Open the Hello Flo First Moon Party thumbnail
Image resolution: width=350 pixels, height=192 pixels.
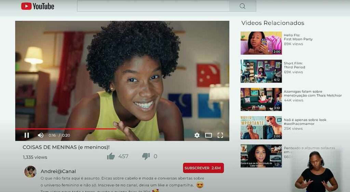[261, 43]
